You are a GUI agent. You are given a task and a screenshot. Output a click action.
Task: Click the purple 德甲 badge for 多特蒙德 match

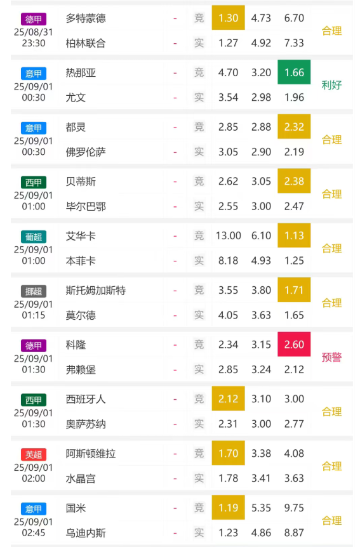tap(34, 19)
